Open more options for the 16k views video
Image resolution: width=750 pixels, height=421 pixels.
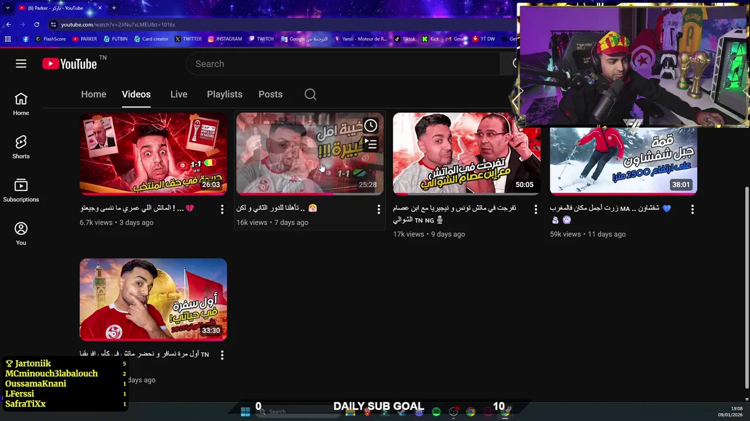click(379, 209)
